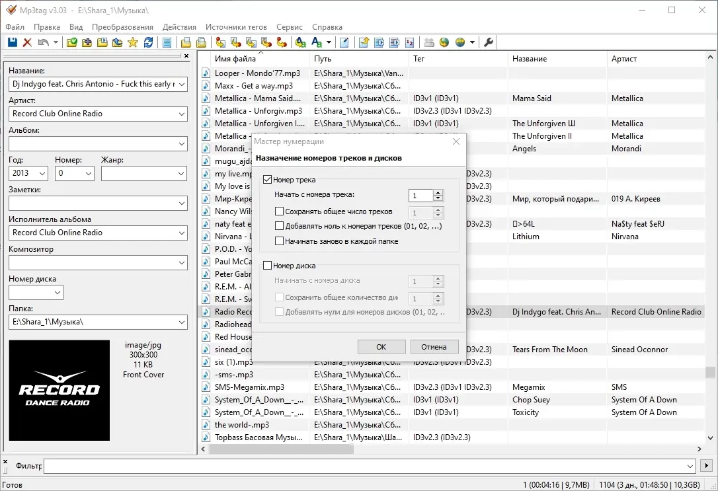Click the Record Dance Radio cover art
This screenshot has width=718, height=491.
click(60, 391)
